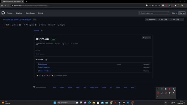Screen dimensions: 187x105
Task: Open the Chrome three-dot menu
Action: (x=185, y=5)
